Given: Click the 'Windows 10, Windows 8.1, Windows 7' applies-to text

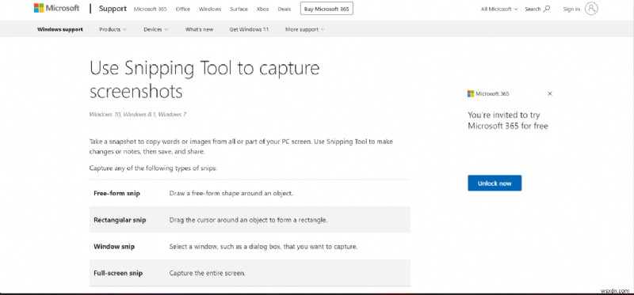Looking at the screenshot, I should pyautogui.click(x=137, y=115).
